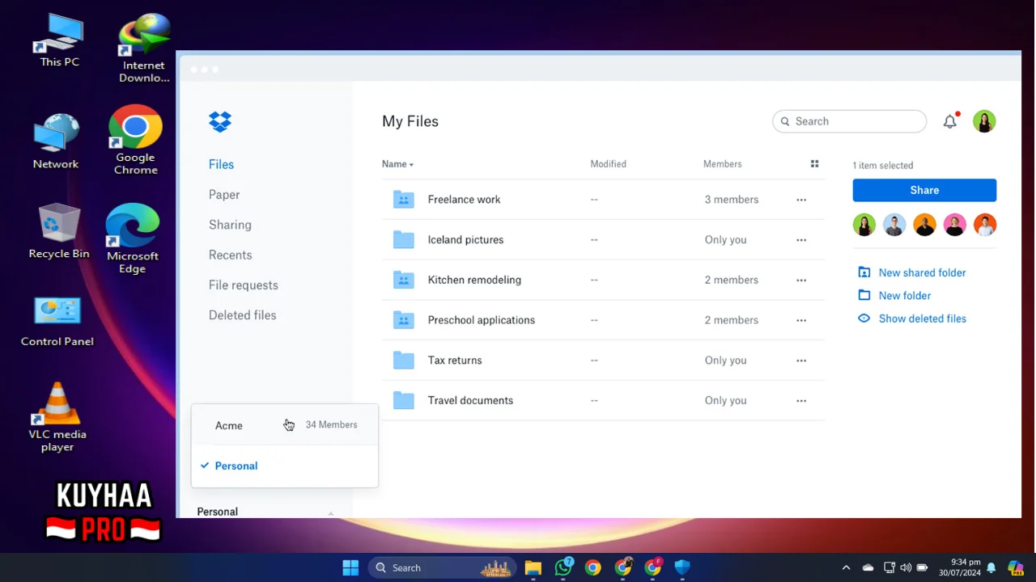The image size is (1036, 582).
Task: Select the first member avatar under Share
Action: coord(864,225)
